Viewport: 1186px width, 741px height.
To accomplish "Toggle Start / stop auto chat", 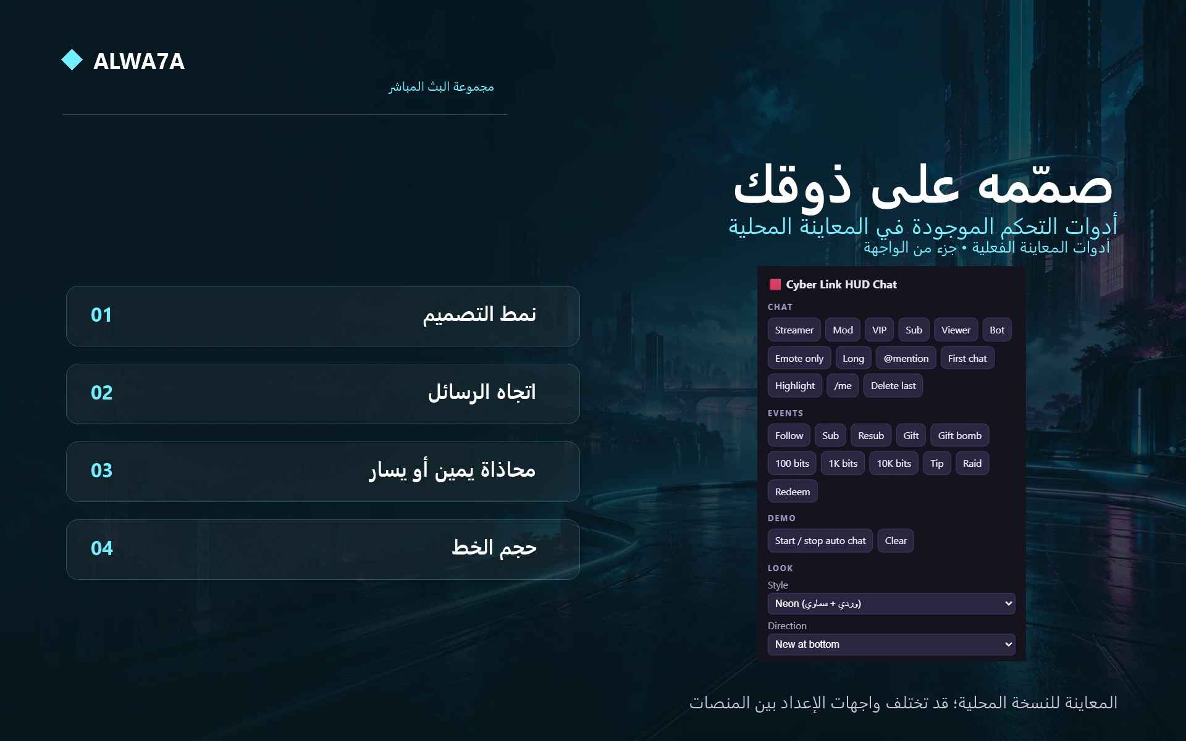I will (820, 540).
